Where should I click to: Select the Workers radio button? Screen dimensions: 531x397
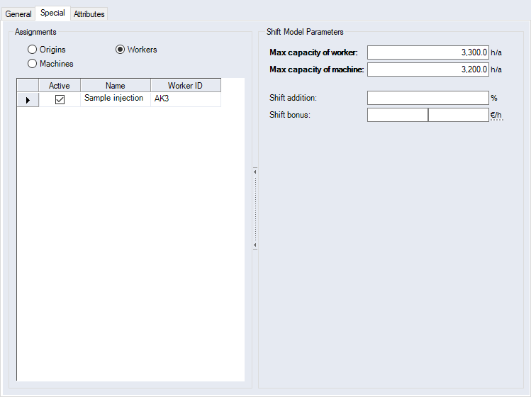tap(120, 50)
